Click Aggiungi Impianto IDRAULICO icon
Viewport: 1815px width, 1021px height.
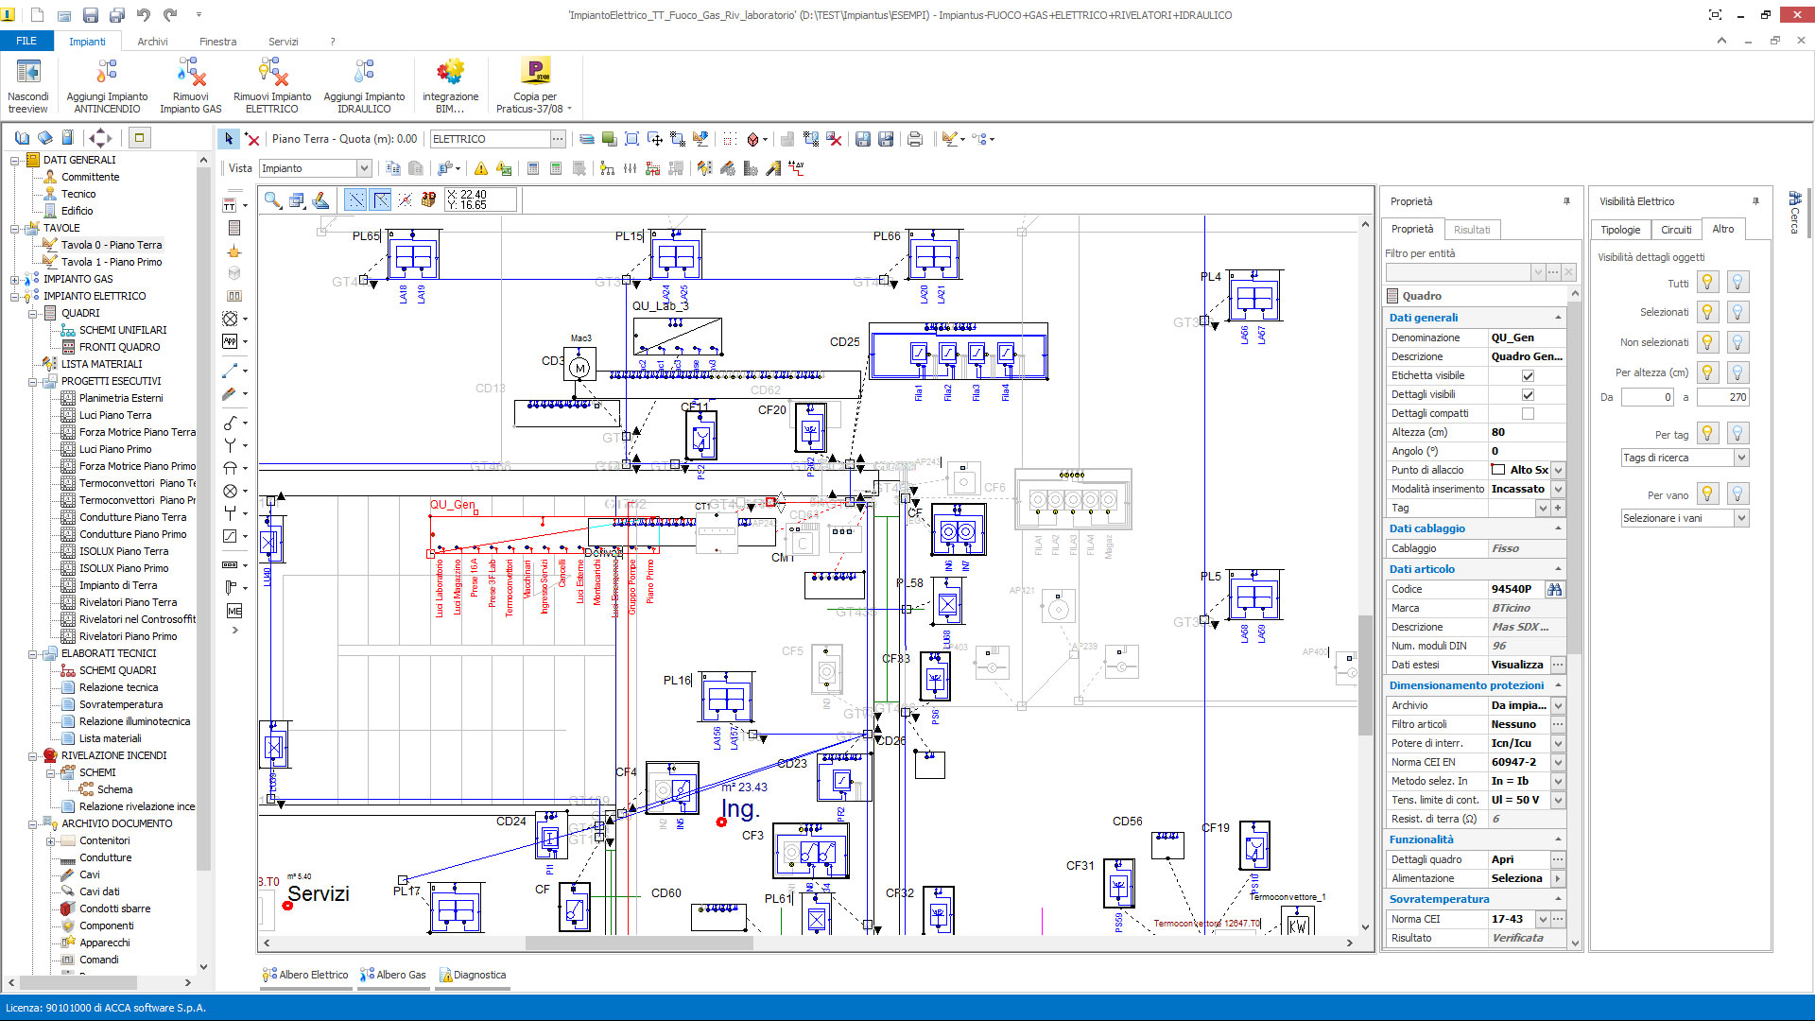click(364, 72)
